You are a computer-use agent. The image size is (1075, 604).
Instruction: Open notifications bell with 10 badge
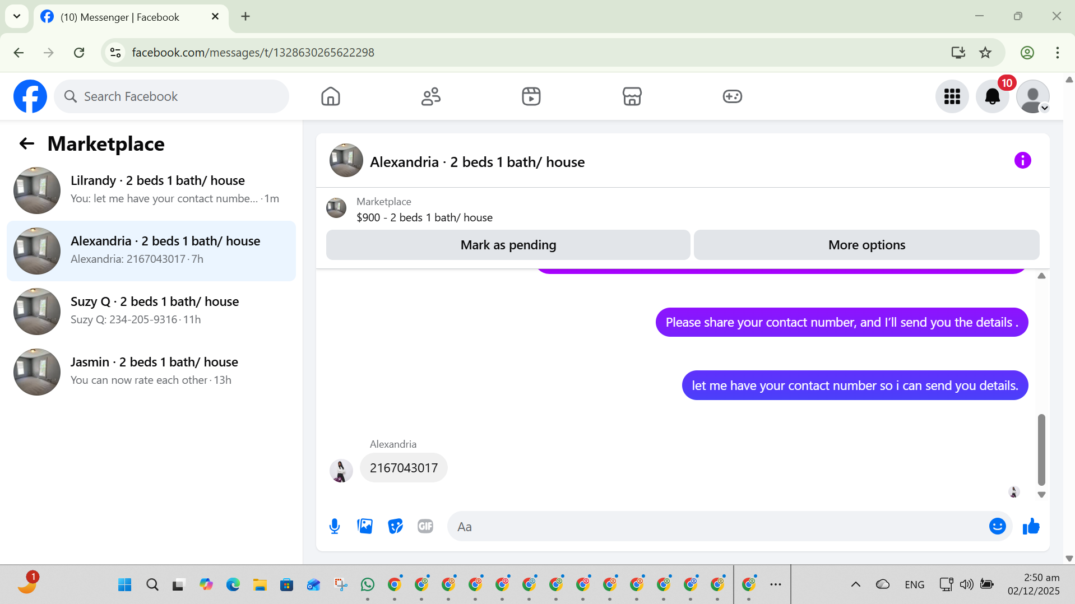click(x=993, y=96)
